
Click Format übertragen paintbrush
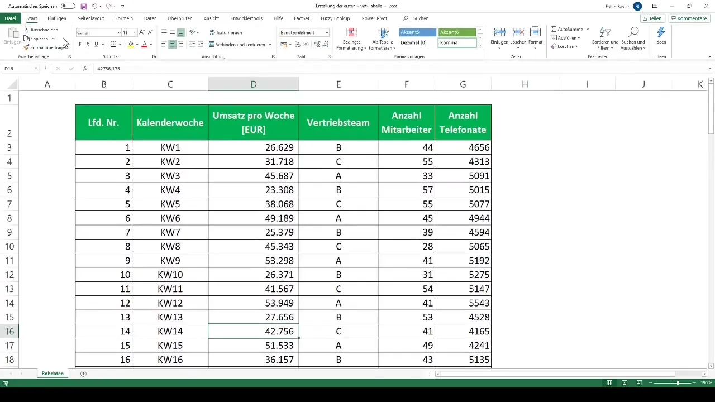[45, 47]
